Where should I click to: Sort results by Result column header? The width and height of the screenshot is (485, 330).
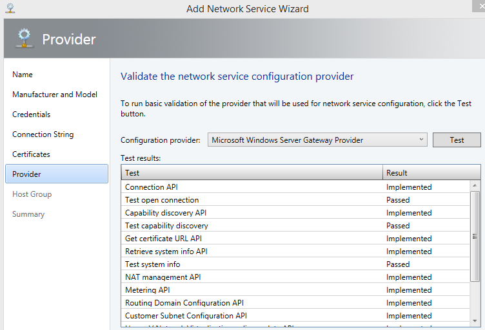coord(431,172)
